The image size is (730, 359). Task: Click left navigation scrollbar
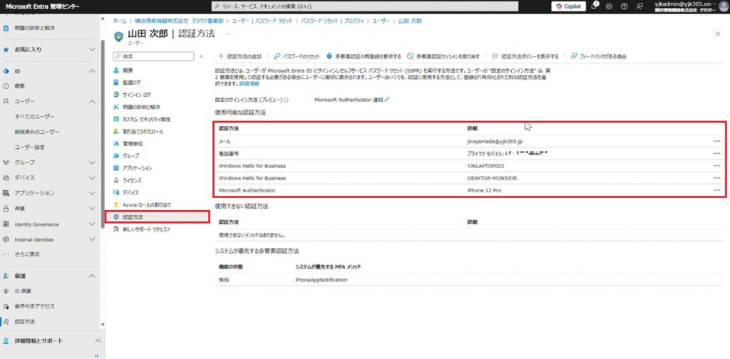click(103, 134)
